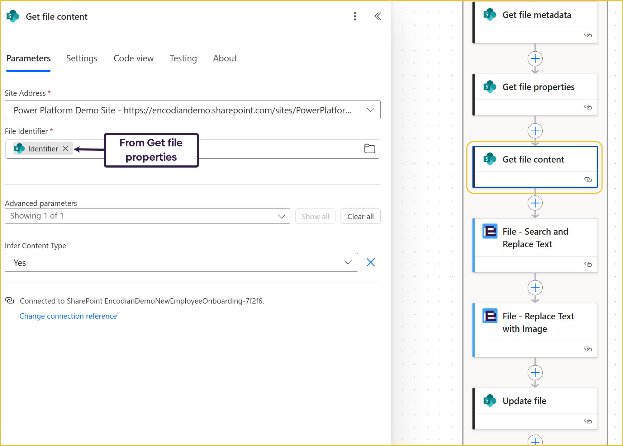This screenshot has width=623, height=446.
Task: Go to the Testing tab
Action: pos(183,58)
